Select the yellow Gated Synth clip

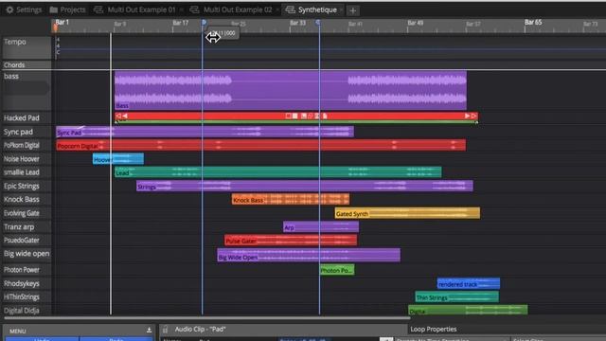point(407,213)
